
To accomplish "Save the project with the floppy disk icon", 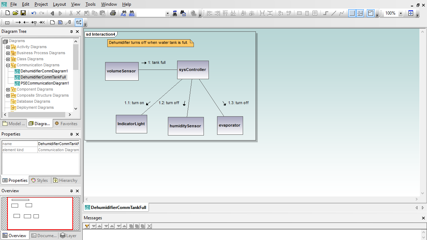I will [x=23, y=13].
